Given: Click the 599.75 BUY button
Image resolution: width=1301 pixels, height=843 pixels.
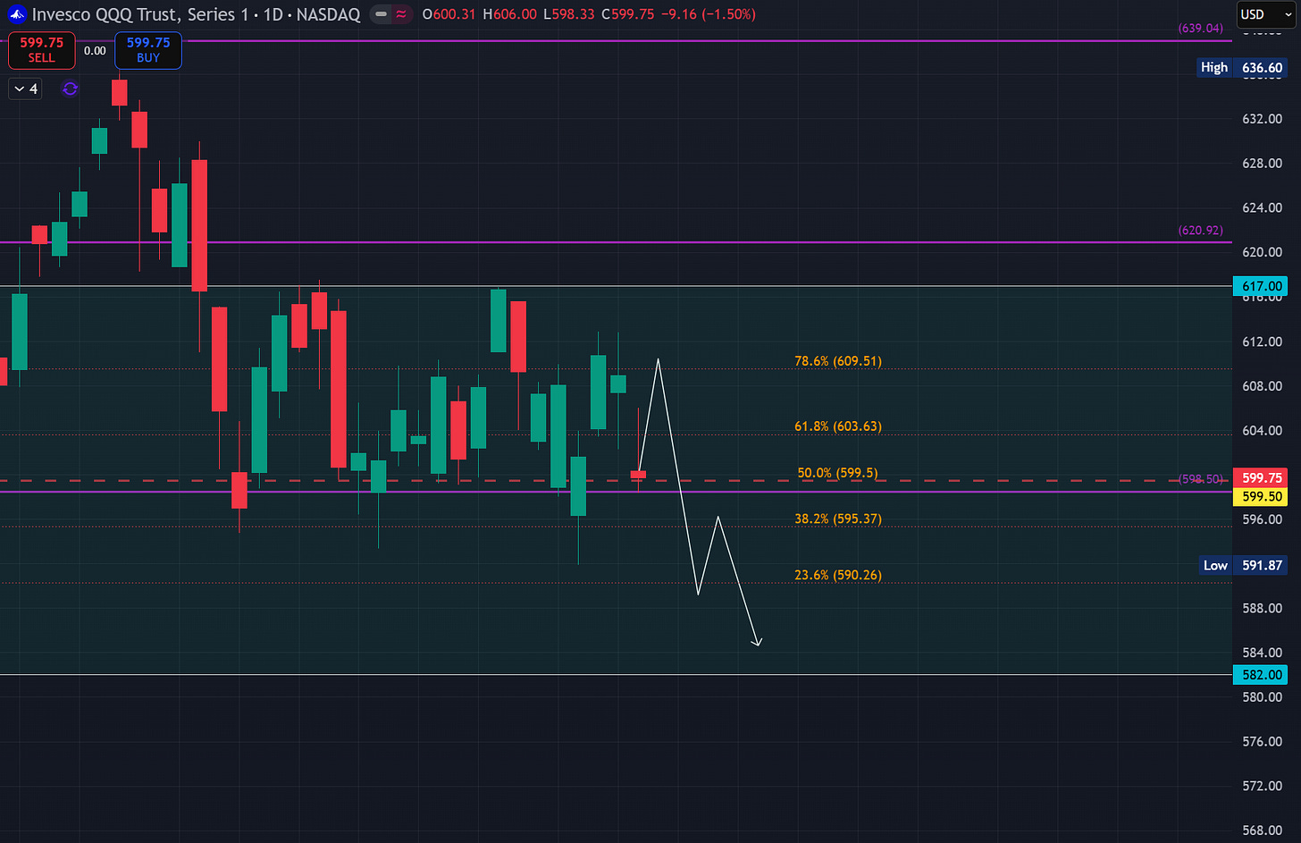Looking at the screenshot, I should tap(148, 50).
